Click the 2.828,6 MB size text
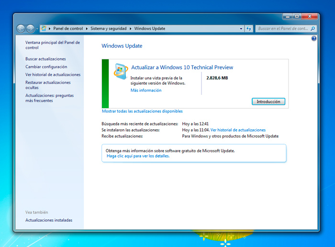Viewport: 335px width, 247px height. [x=217, y=78]
